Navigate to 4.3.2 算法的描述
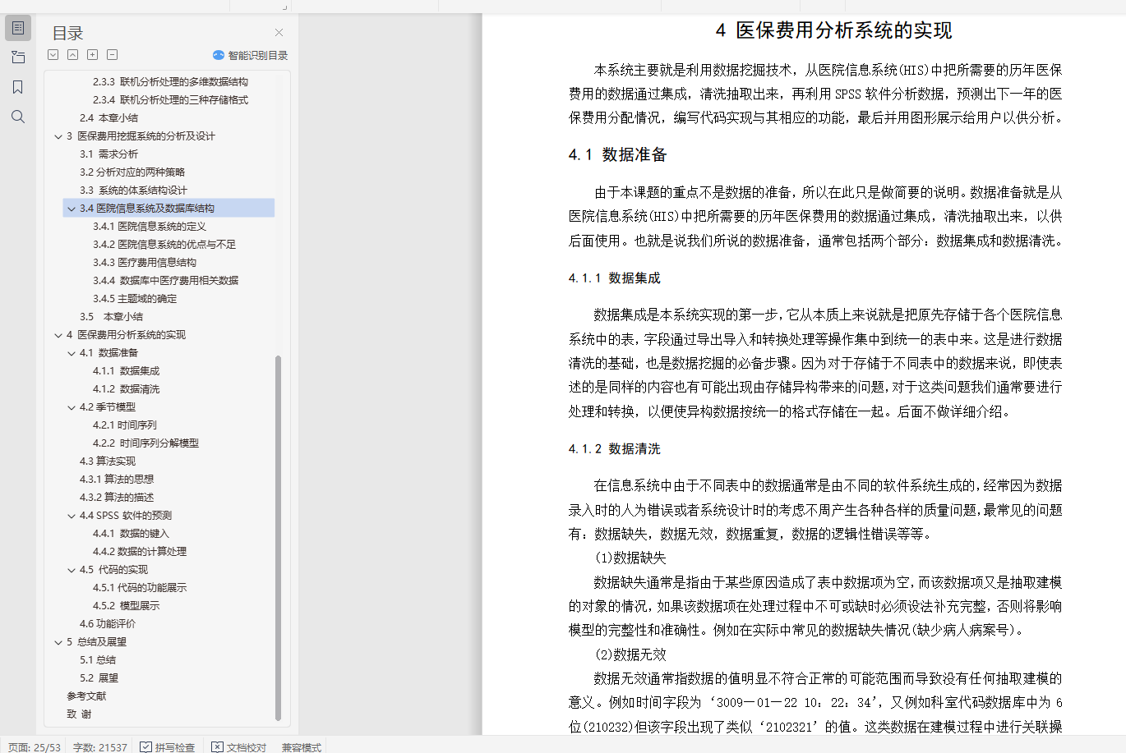 pyautogui.click(x=117, y=498)
